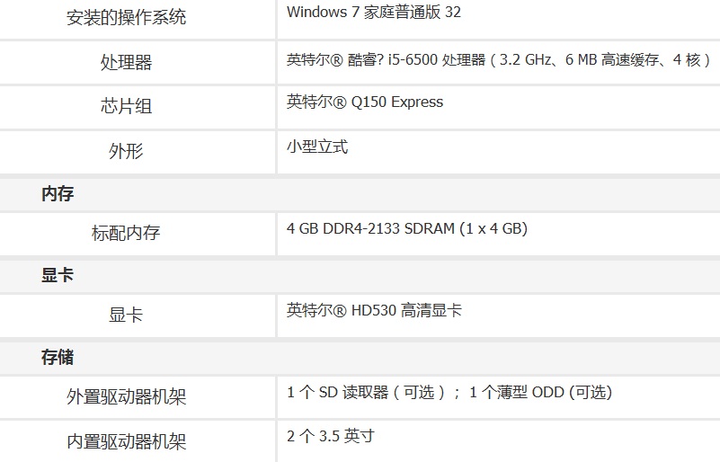Click the 芯片组 row label

point(126,106)
